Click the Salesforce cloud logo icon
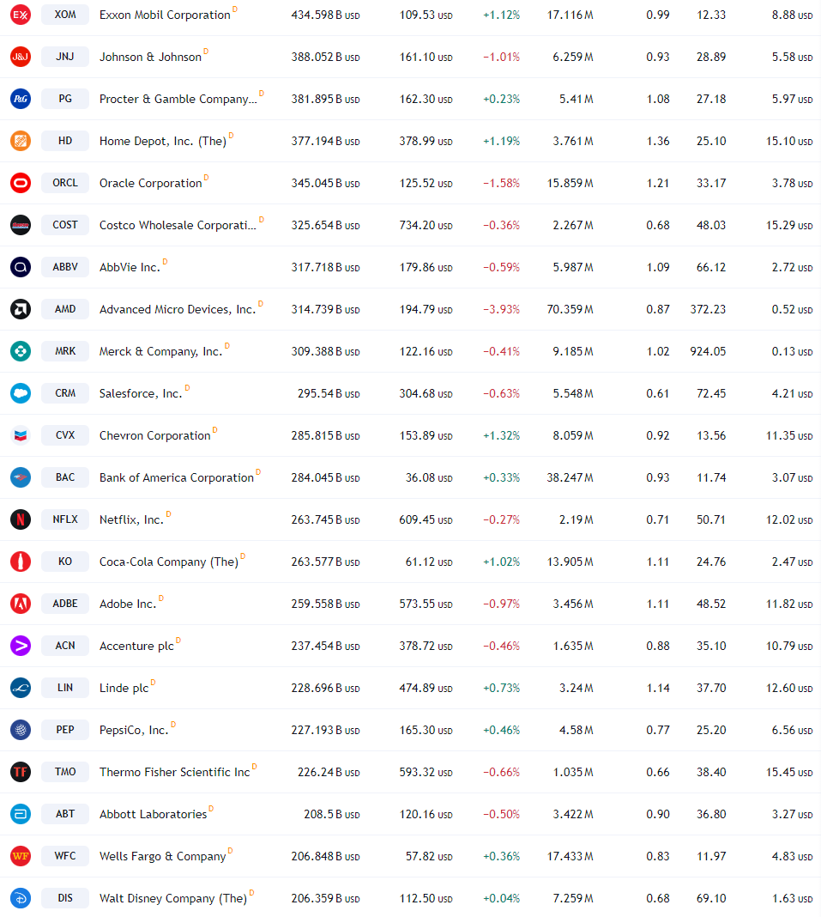Screen dimensions: 821x917 (21, 393)
